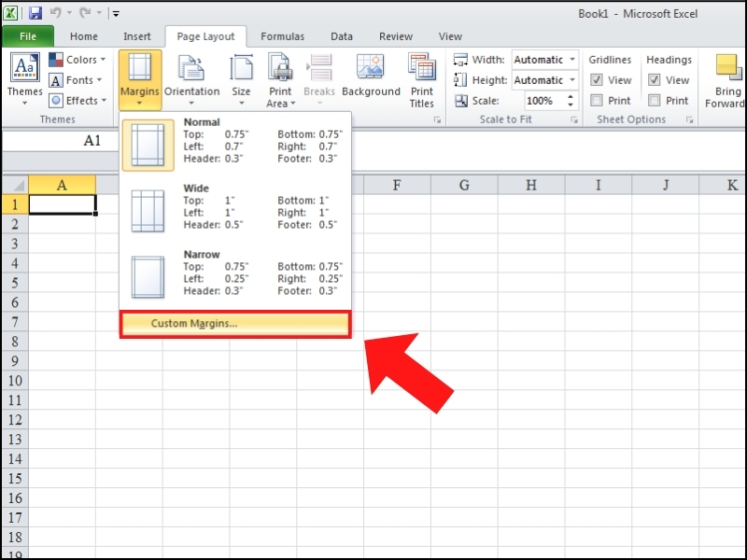Click the Background picture icon
Image resolution: width=747 pixels, height=560 pixels.
370,65
